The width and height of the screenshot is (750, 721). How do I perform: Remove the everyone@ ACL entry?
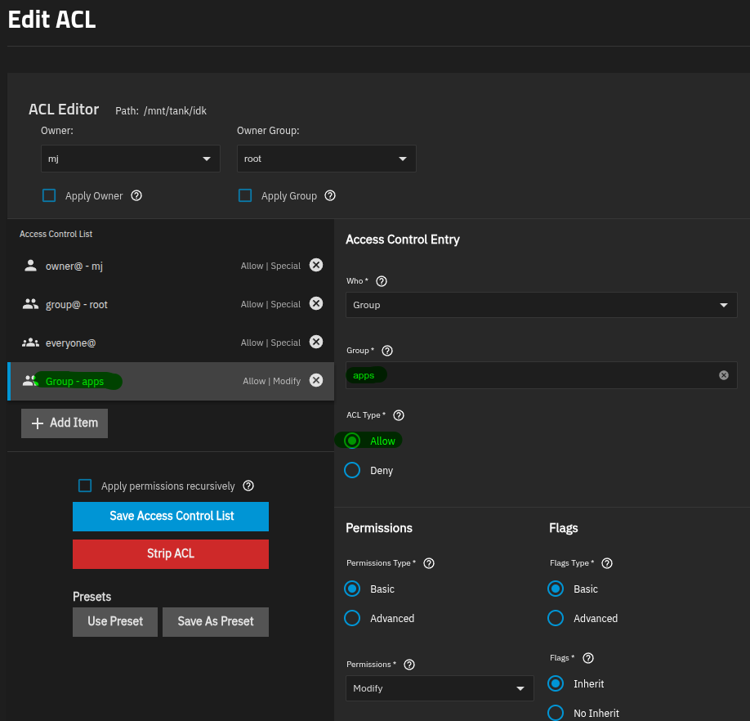click(316, 342)
